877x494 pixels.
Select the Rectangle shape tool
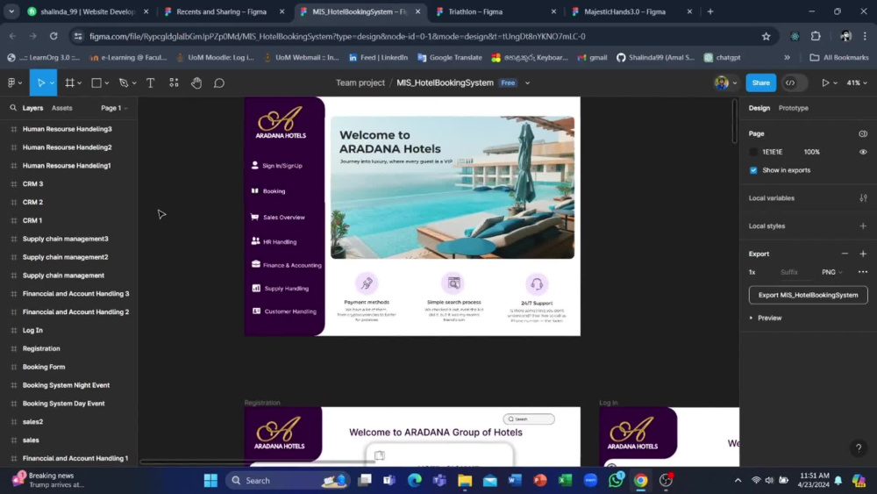pos(96,82)
